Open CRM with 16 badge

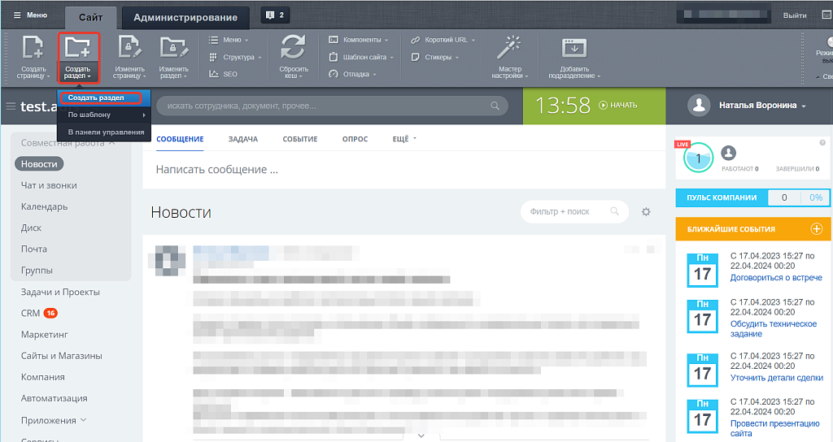click(x=39, y=313)
